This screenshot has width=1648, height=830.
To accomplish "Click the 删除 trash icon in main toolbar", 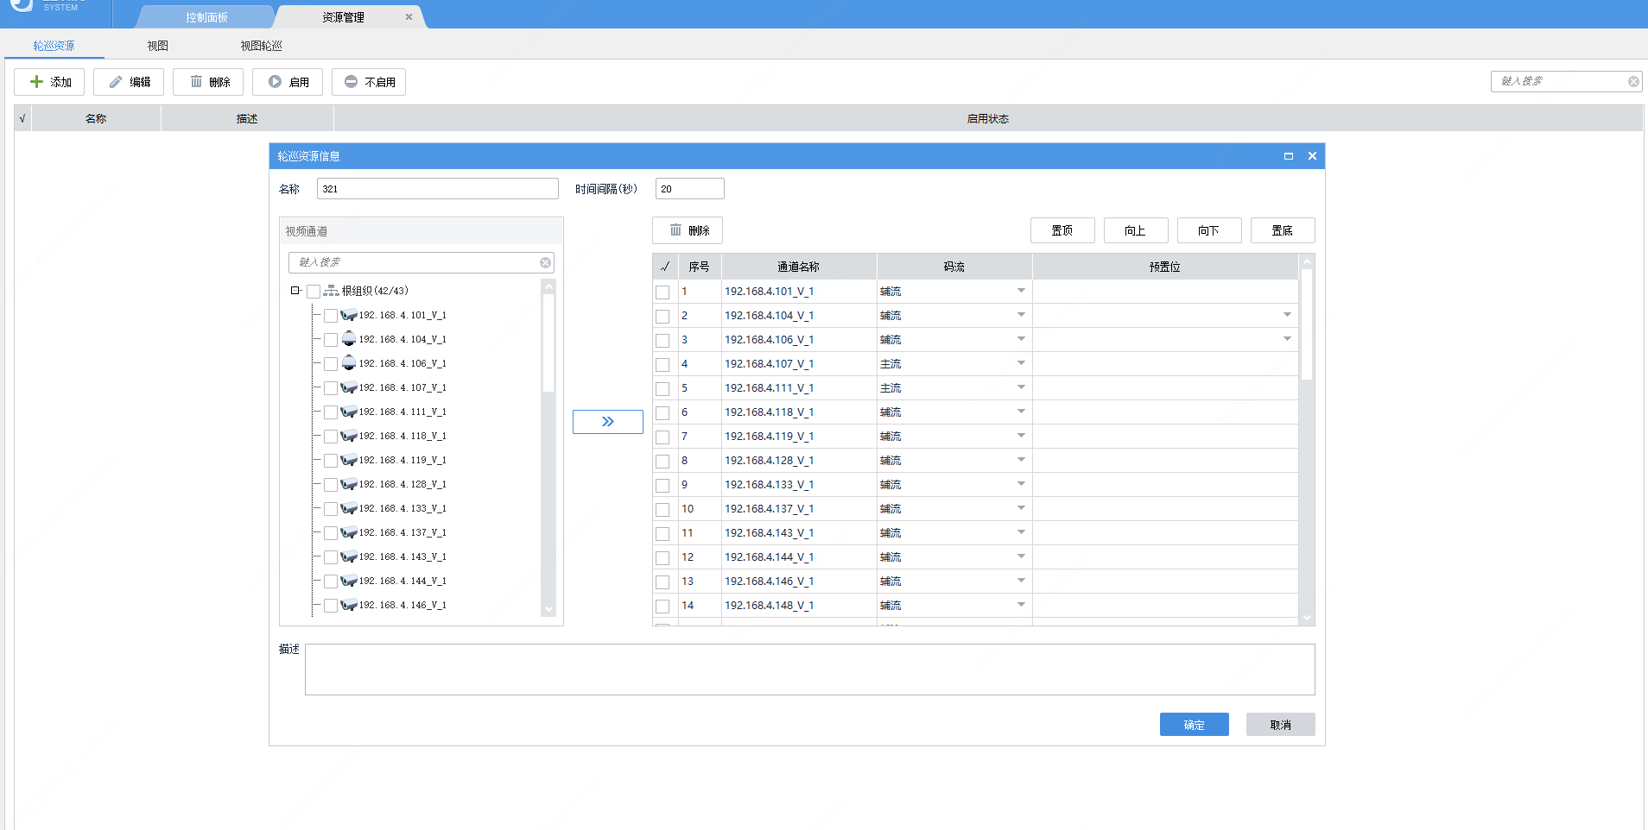I will pyautogui.click(x=208, y=82).
